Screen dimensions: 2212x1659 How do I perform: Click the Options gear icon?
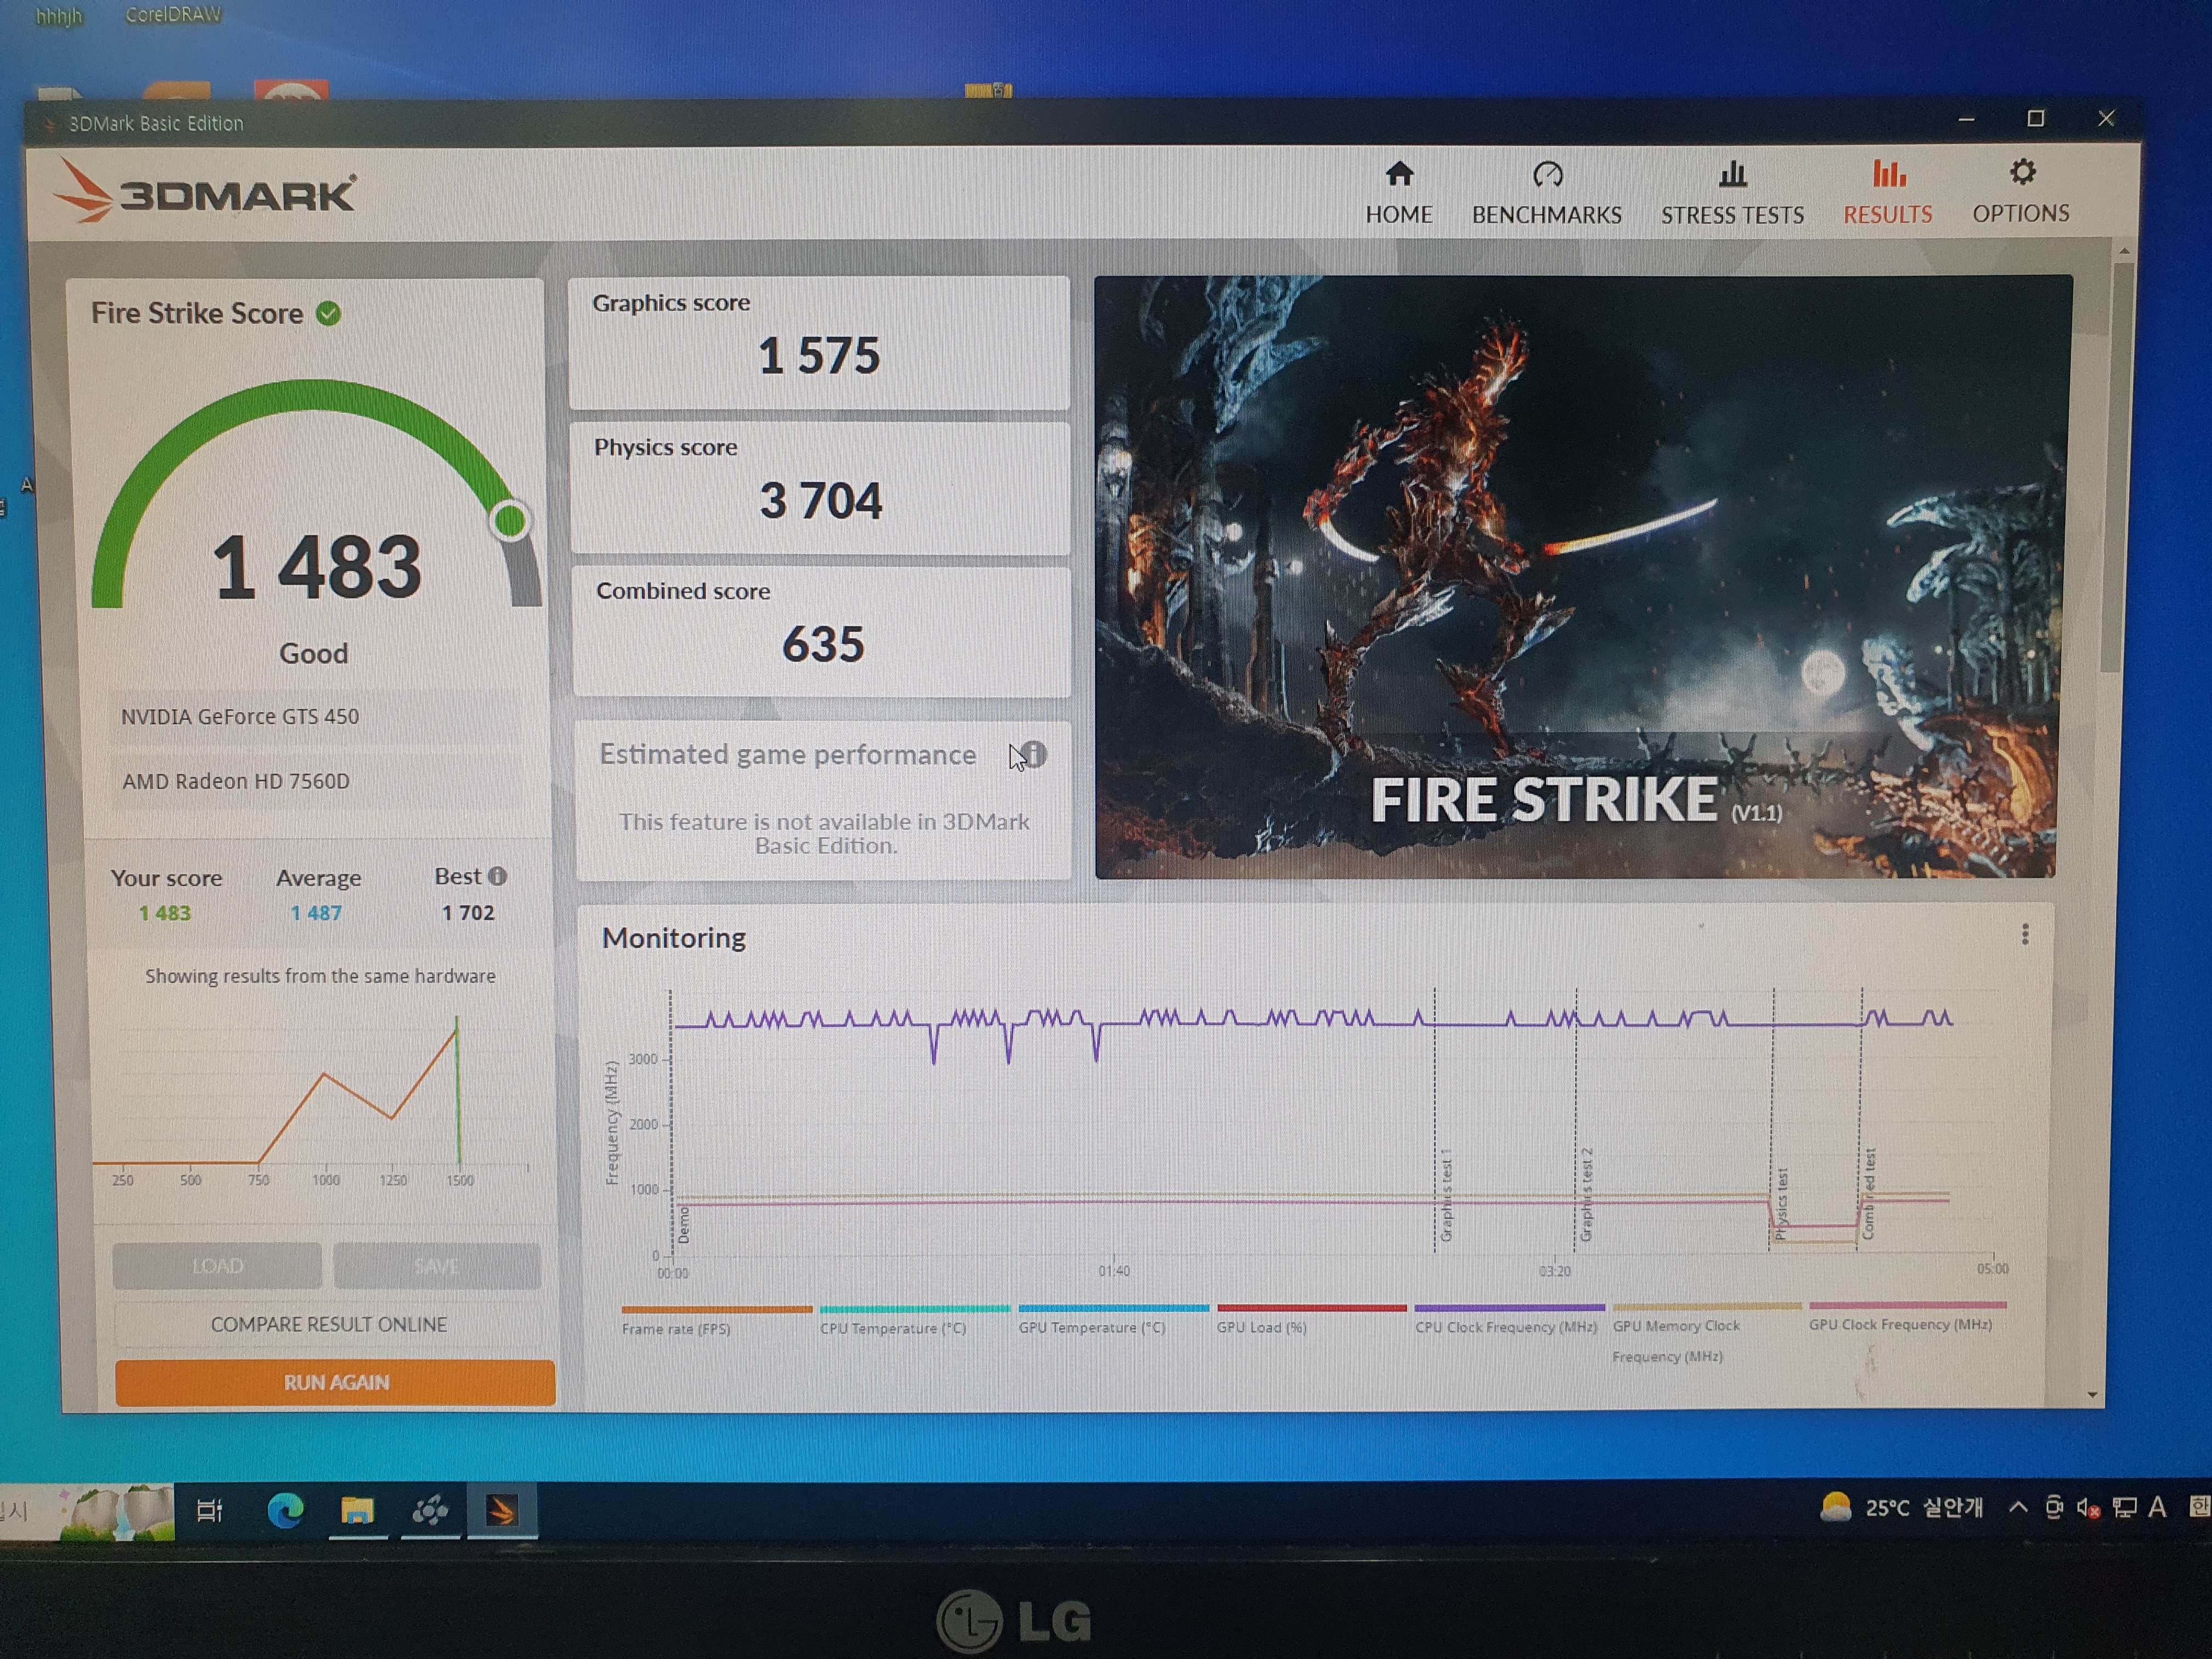pos(2022,173)
